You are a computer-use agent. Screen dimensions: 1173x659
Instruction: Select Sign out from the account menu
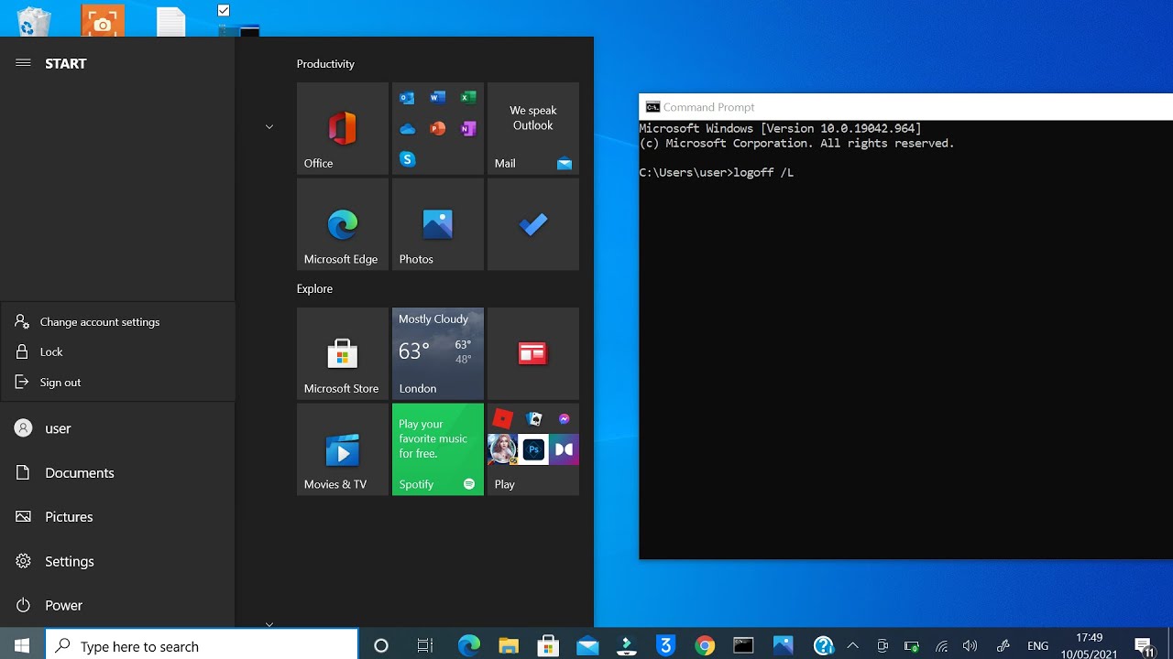coord(117,383)
